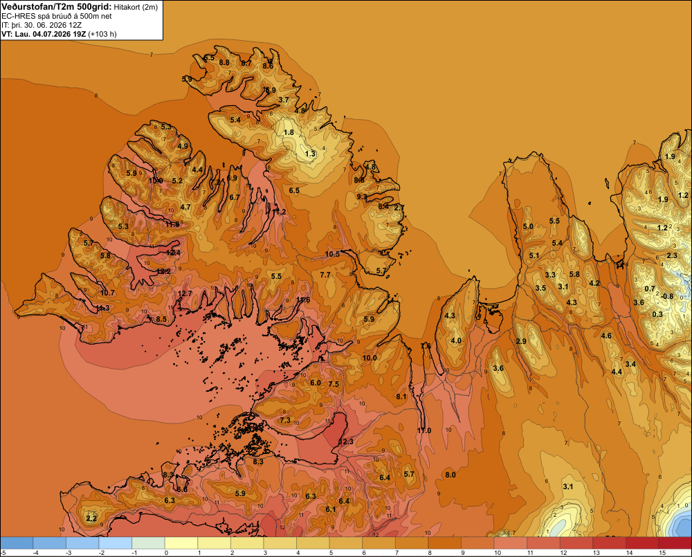
Task: Click the Veðurstofan/T2m 500grid title
Action: click(x=57, y=7)
